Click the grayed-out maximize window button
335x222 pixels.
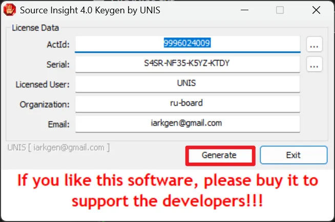tap(280, 10)
